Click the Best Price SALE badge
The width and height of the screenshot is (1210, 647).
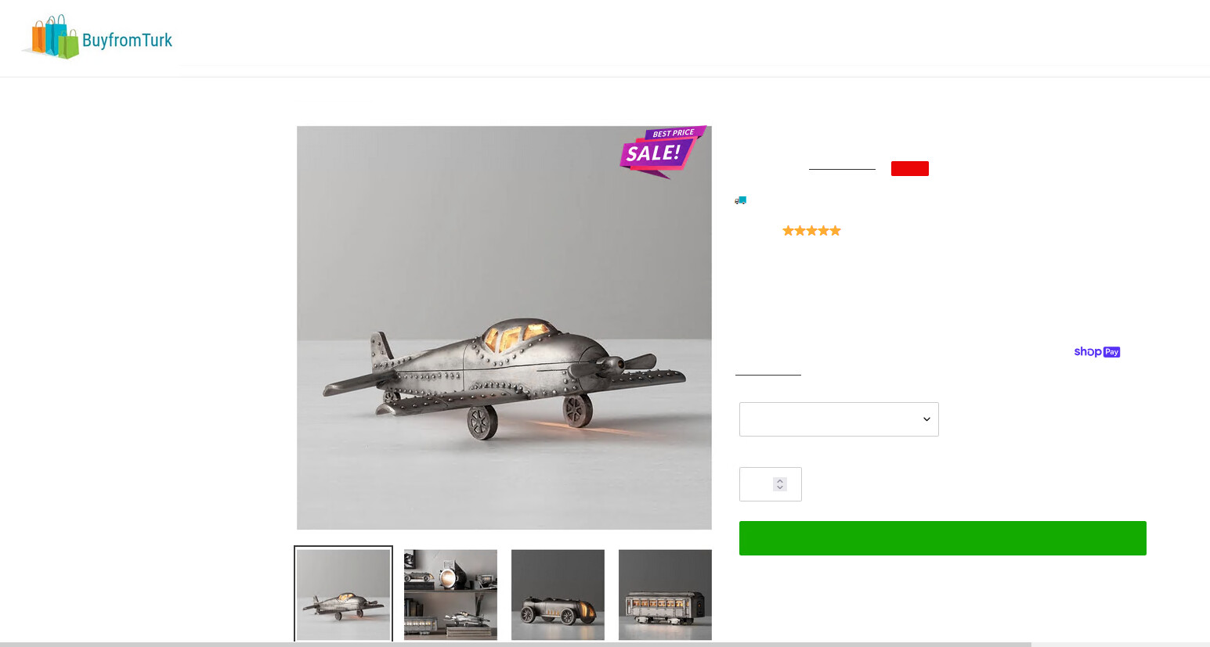[x=663, y=151]
